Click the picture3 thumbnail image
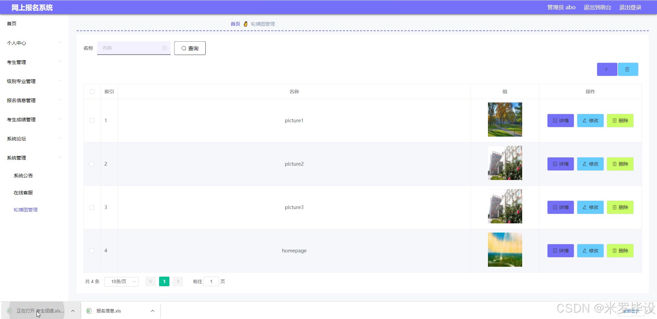657x319 pixels. pos(505,206)
